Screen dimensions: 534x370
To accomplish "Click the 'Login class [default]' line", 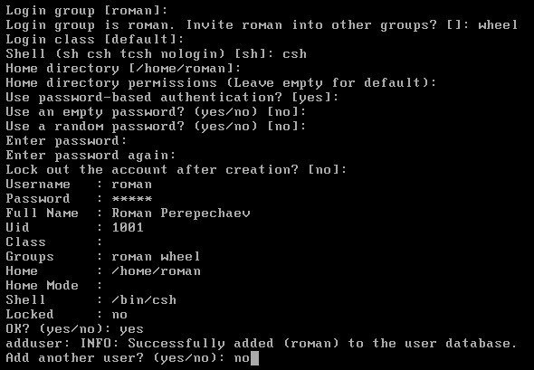I will (x=95, y=39).
